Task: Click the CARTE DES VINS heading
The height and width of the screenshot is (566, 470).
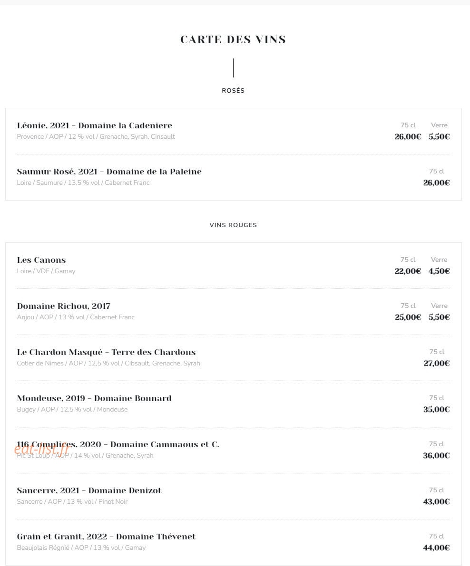Action: coord(233,39)
